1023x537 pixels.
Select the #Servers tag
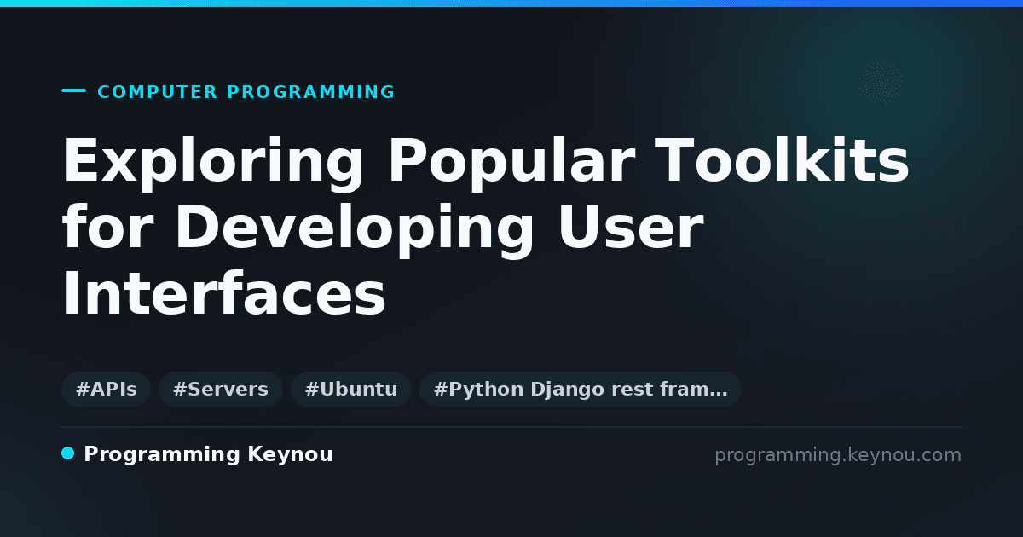(220, 390)
